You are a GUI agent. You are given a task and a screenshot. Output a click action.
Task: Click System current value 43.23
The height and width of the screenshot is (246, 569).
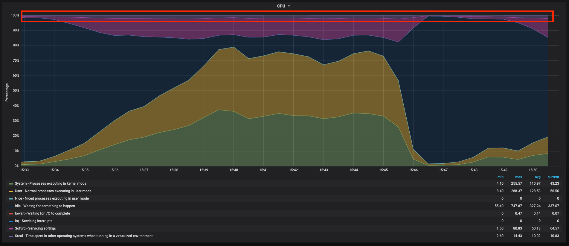[x=554, y=183]
